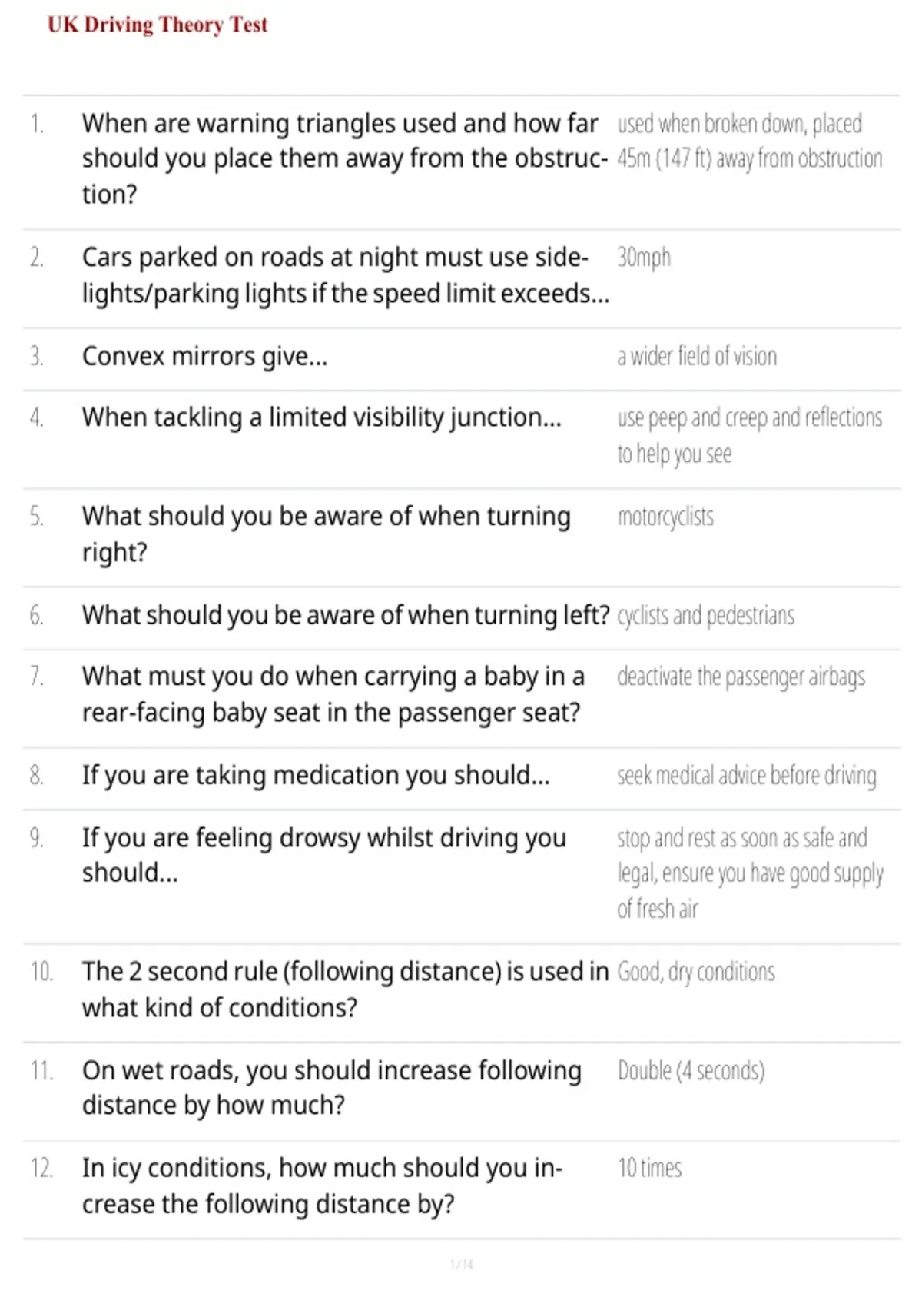Select the feeling drowsy question
The image size is (922, 1307).
click(323, 855)
